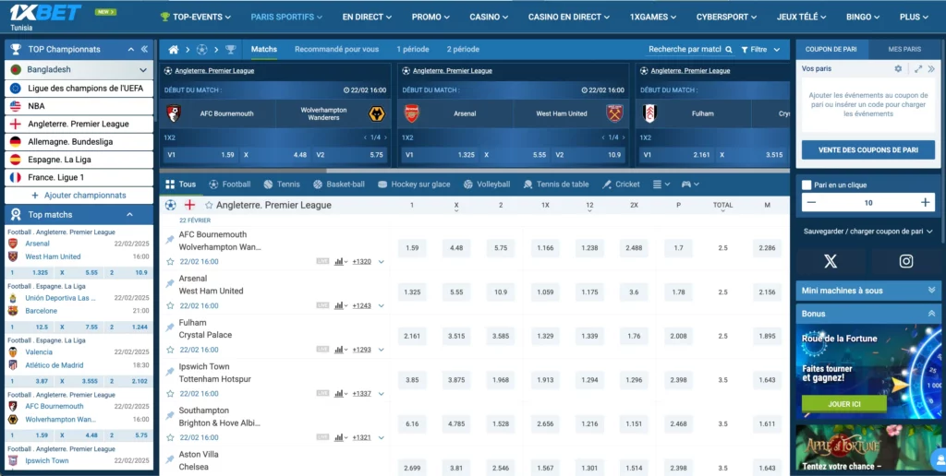946x476 pixels.
Task: Open the game controller esports icon
Action: pos(690,184)
